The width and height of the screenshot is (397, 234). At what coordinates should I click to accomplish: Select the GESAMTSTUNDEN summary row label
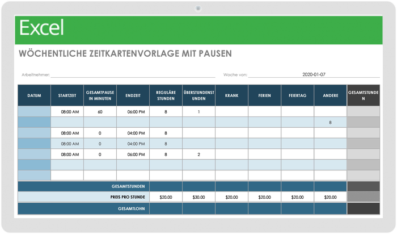coord(128,186)
